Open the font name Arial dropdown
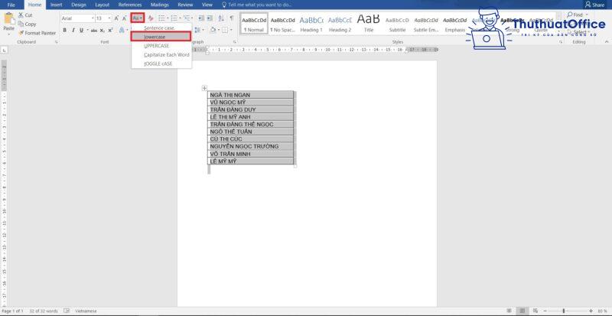This screenshot has width=612, height=316. point(93,18)
